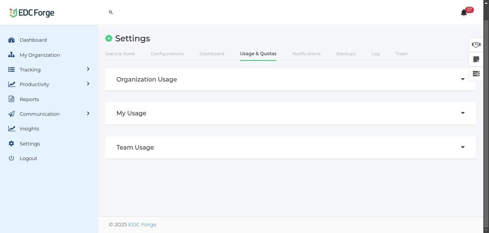Click the EDC Forge logo
Viewport: 489px width, 233px height.
(32, 13)
